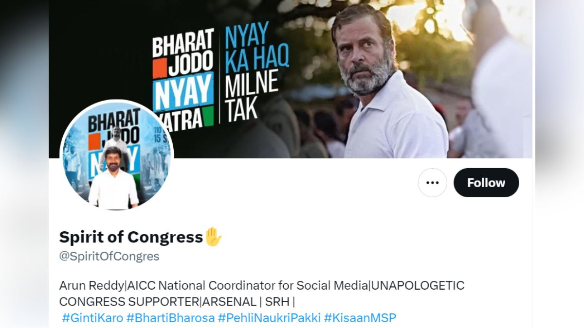
Task: Follow the Spirit of Congress account
Action: [486, 183]
